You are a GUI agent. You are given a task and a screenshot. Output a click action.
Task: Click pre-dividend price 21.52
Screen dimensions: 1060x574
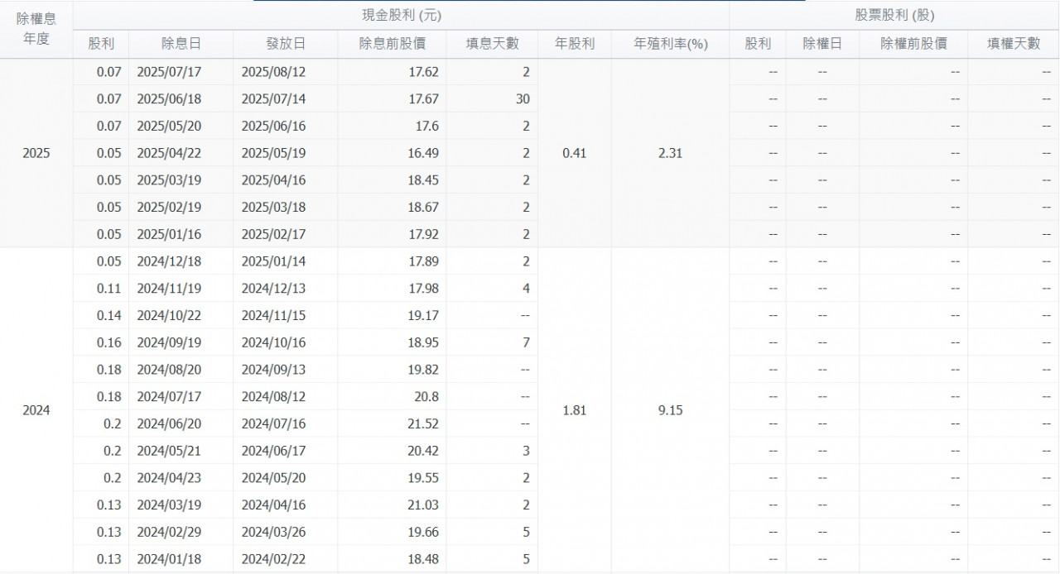coord(424,423)
